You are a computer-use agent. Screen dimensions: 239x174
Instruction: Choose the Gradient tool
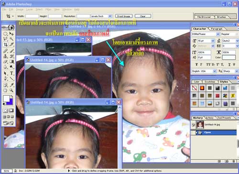(x=11, y=62)
